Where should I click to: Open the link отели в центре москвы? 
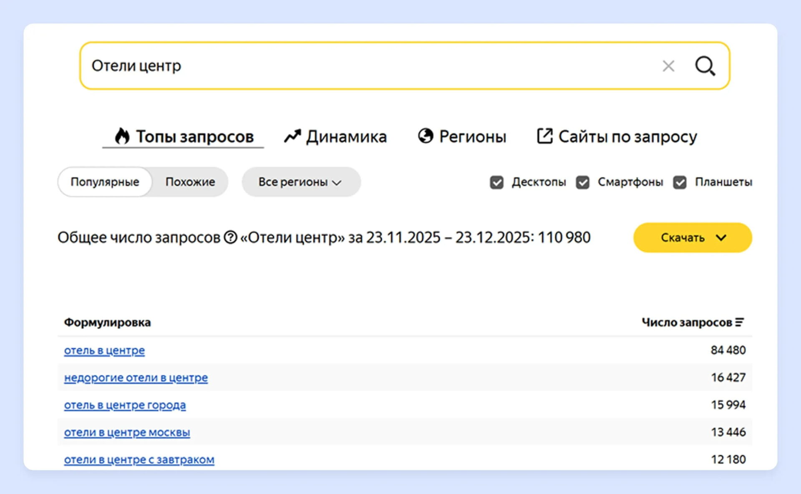pos(127,432)
